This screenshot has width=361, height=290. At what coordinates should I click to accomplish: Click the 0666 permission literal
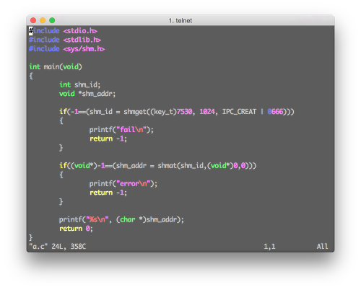tap(275, 112)
